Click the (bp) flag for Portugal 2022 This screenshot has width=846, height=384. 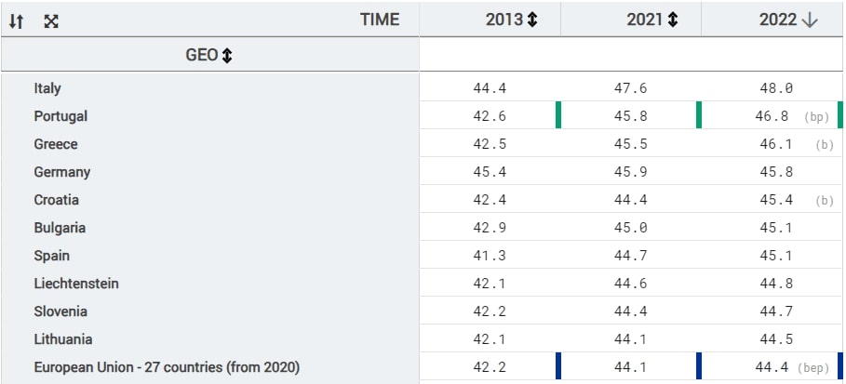816,117
